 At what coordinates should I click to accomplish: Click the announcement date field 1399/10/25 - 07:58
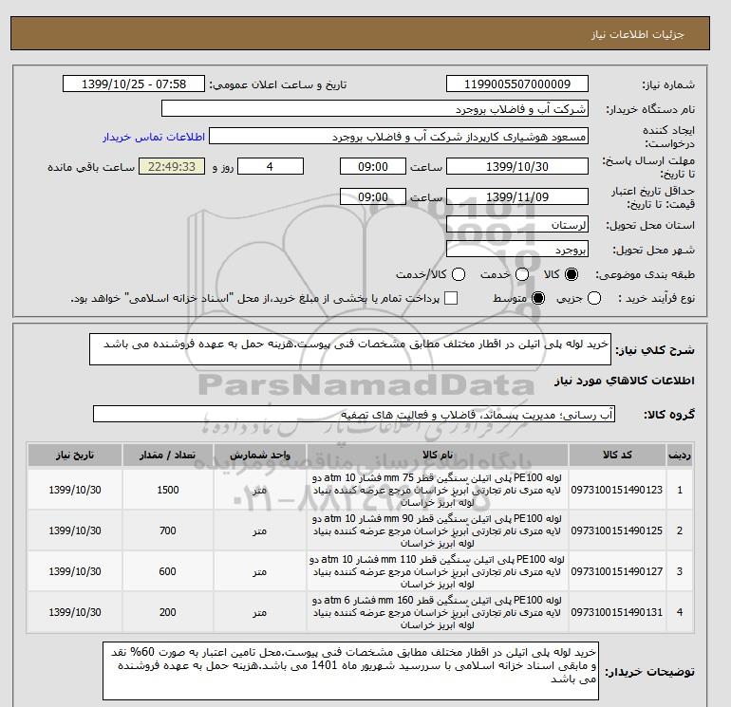click(133, 84)
